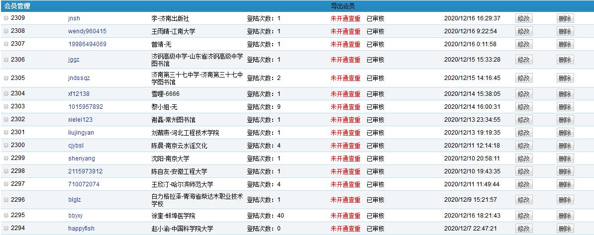Open the 会员管理 header

[17, 6]
